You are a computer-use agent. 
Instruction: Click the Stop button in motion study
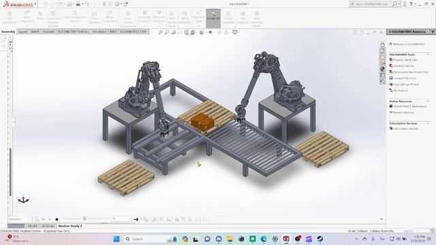coord(57,219)
